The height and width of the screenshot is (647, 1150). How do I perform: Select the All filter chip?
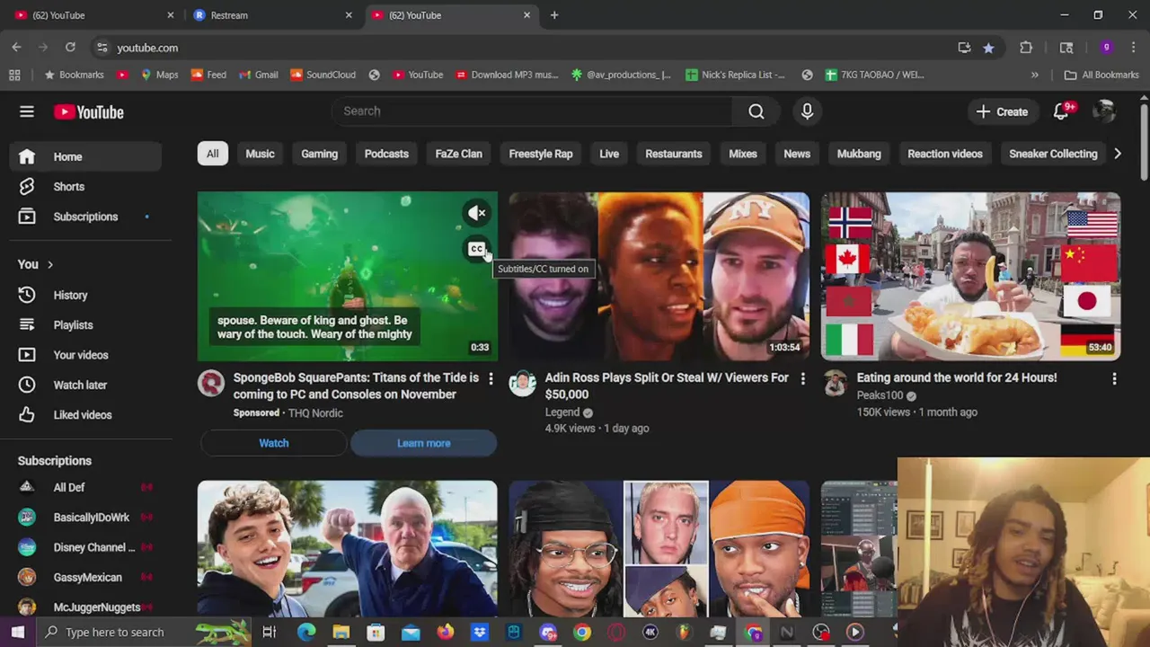[x=212, y=154]
